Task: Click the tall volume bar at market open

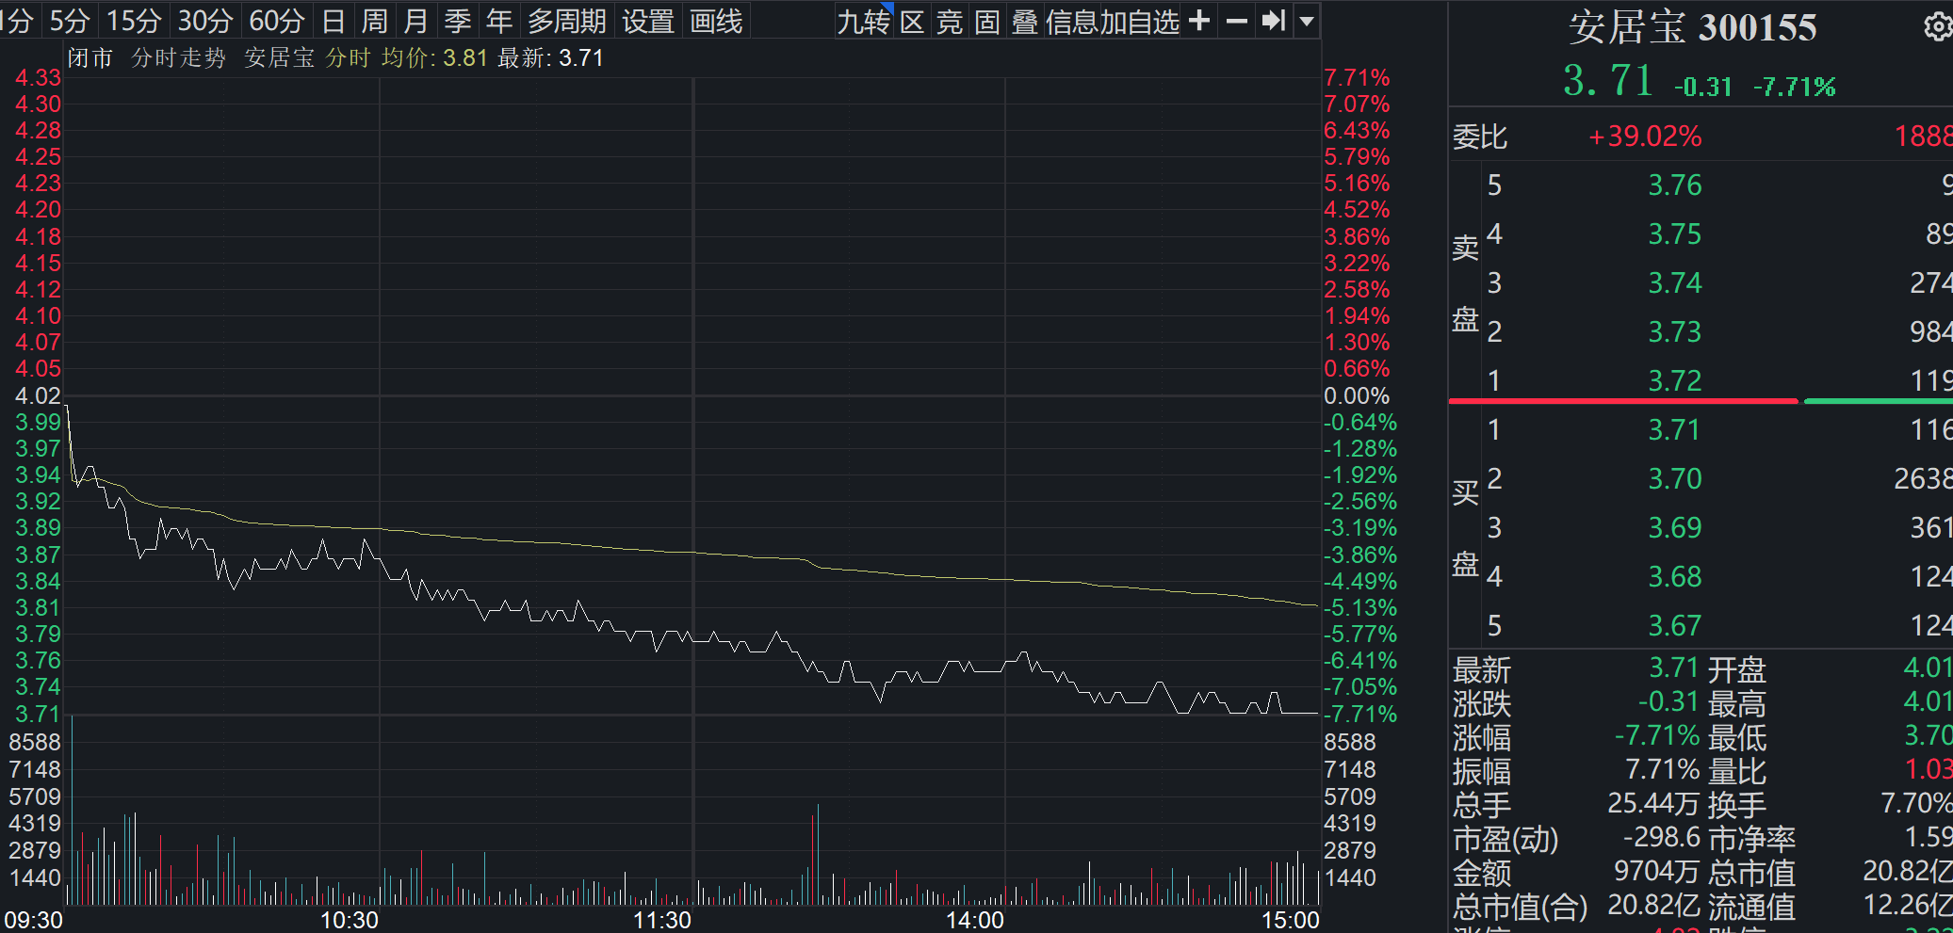Action: tap(72, 811)
